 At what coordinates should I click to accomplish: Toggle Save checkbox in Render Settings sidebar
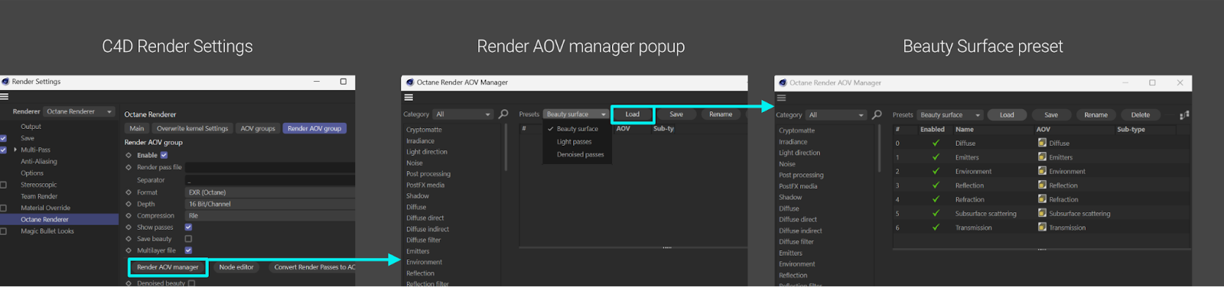coord(3,138)
